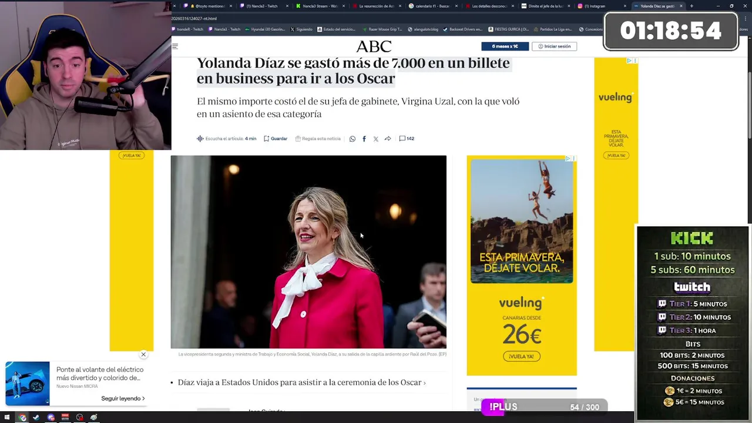This screenshot has height=423, width=752.
Task: Click '¡Vuela ya!' on center Vueling ad
Action: [x=522, y=357]
